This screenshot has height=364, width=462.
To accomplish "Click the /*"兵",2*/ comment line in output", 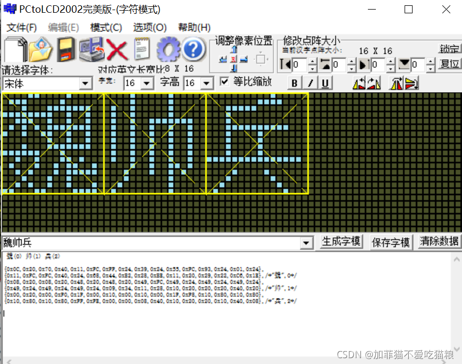I will (x=281, y=301).
